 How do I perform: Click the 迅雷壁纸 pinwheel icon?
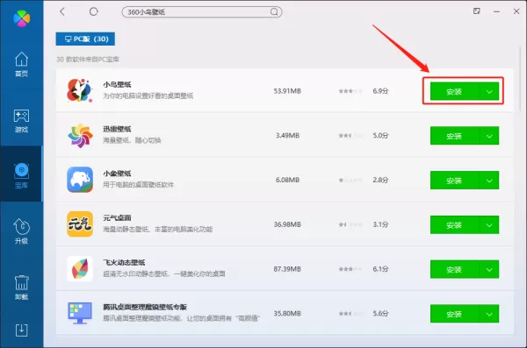point(80,135)
